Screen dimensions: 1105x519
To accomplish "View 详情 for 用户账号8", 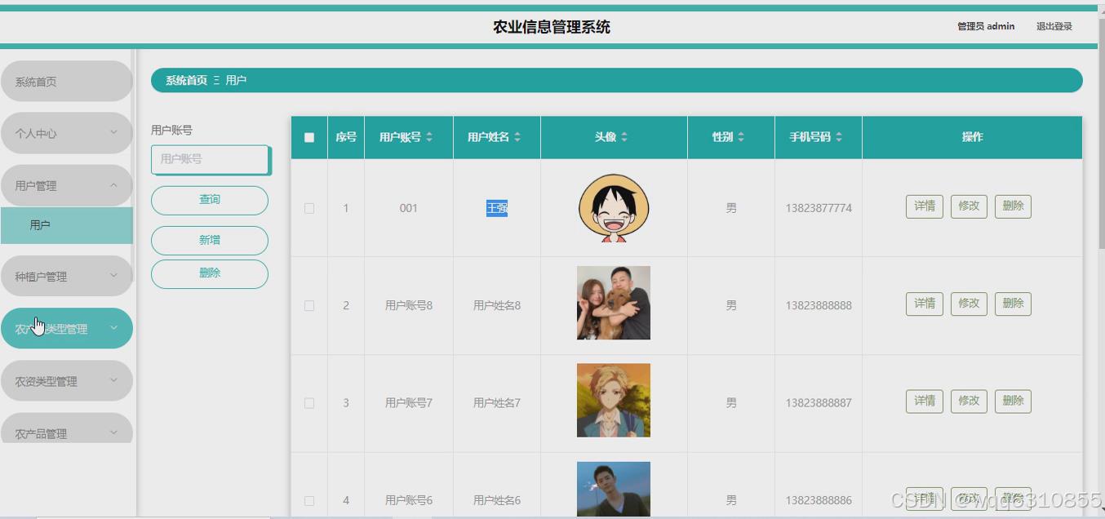I will (925, 304).
